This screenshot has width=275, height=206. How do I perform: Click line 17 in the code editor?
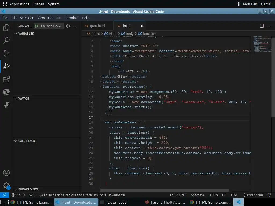(175, 117)
